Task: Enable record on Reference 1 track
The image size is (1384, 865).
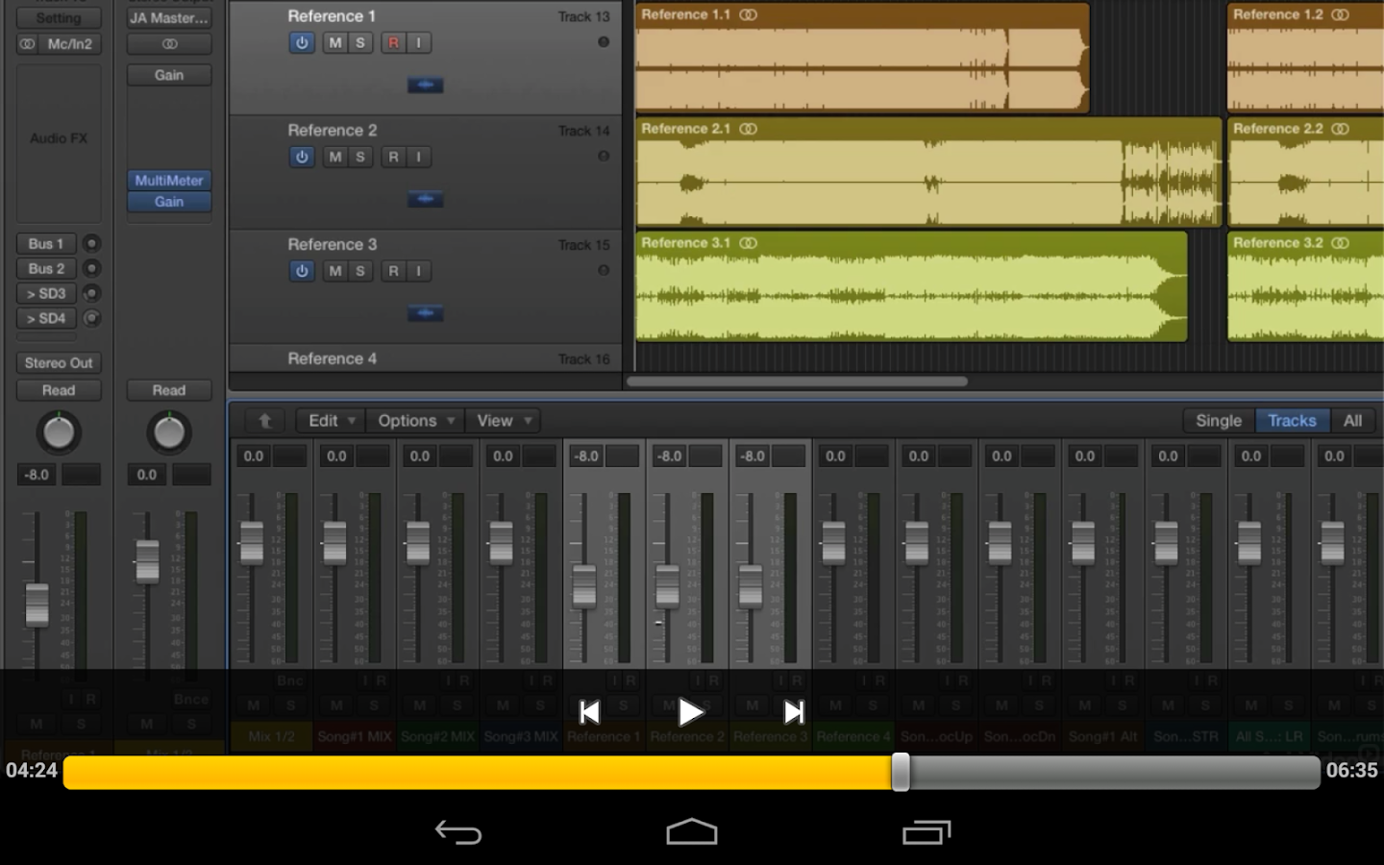Action: pyautogui.click(x=393, y=43)
